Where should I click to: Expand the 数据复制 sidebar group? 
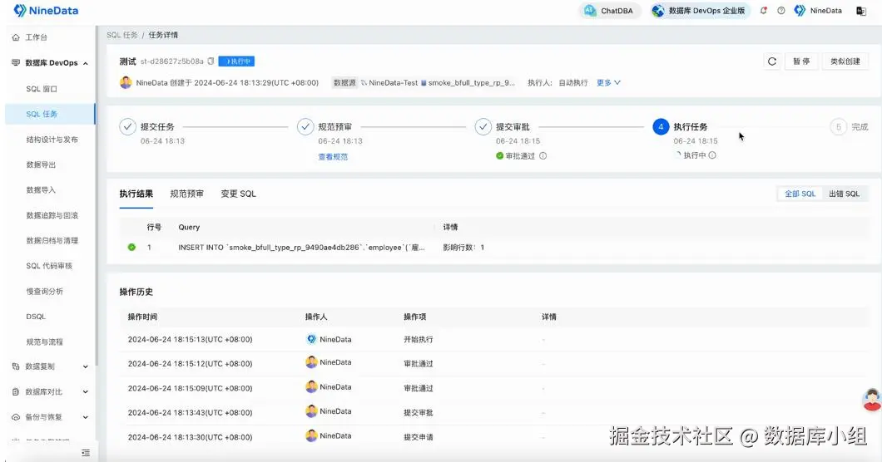tap(49, 366)
